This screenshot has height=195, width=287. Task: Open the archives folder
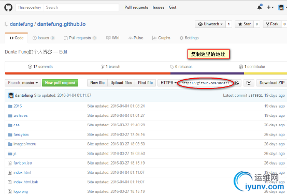pos(21,115)
